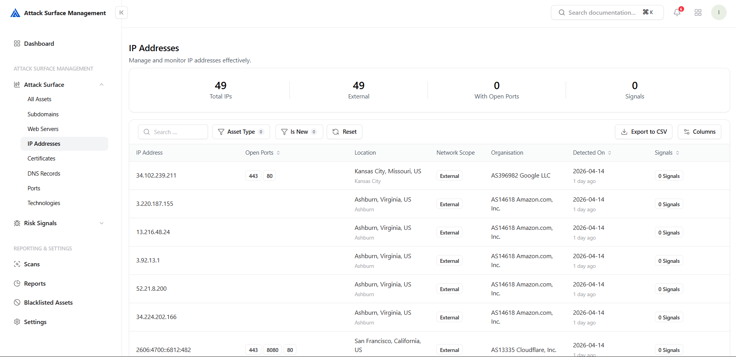This screenshot has width=736, height=357.
Task: Click Reset filters button
Action: [x=345, y=132]
